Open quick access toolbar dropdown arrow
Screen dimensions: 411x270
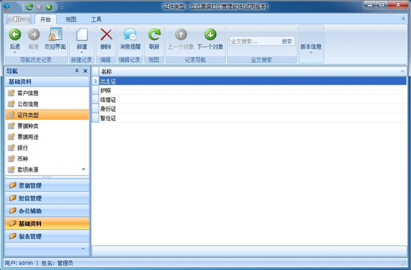point(62,8)
